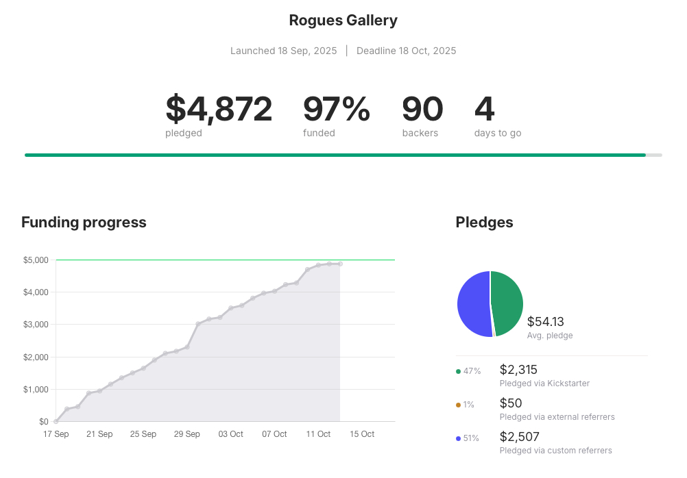Click the 90 backers count
The image size is (687, 478).
422,110
